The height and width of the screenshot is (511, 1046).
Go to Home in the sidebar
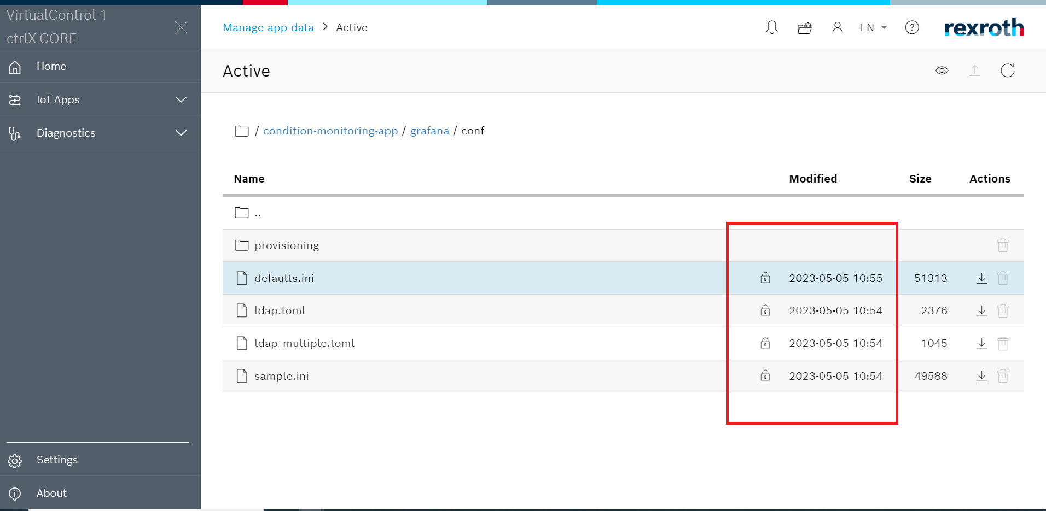click(x=51, y=66)
